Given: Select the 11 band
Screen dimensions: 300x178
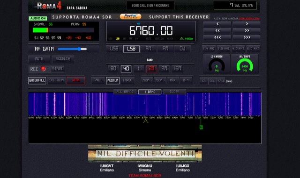Looking at the screenshot, I should (x=139, y=69).
